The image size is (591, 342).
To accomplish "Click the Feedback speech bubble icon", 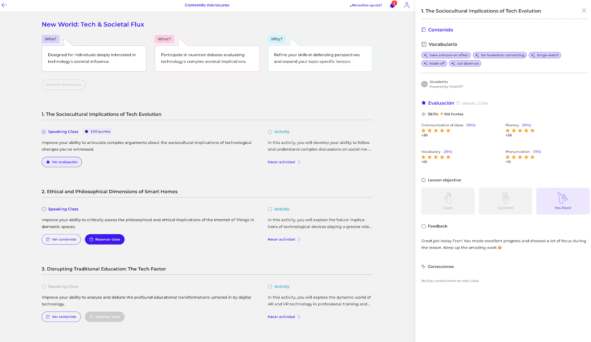I will (x=424, y=226).
